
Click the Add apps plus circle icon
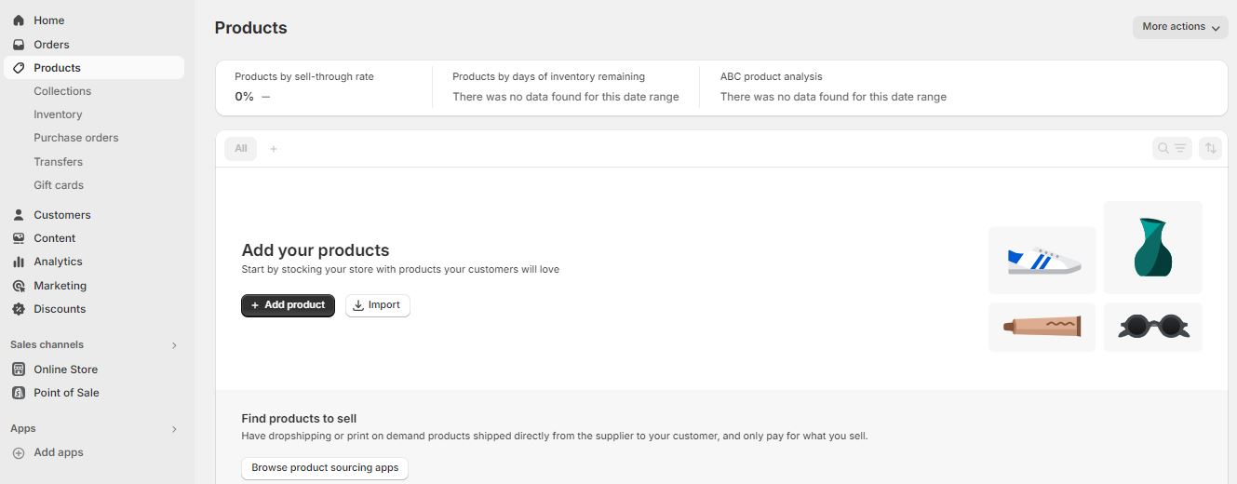[x=19, y=452]
